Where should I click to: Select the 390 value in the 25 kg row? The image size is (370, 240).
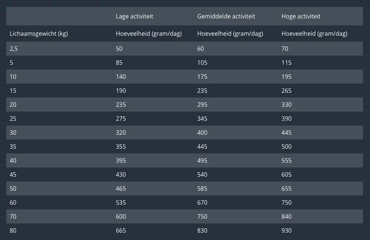point(287,119)
